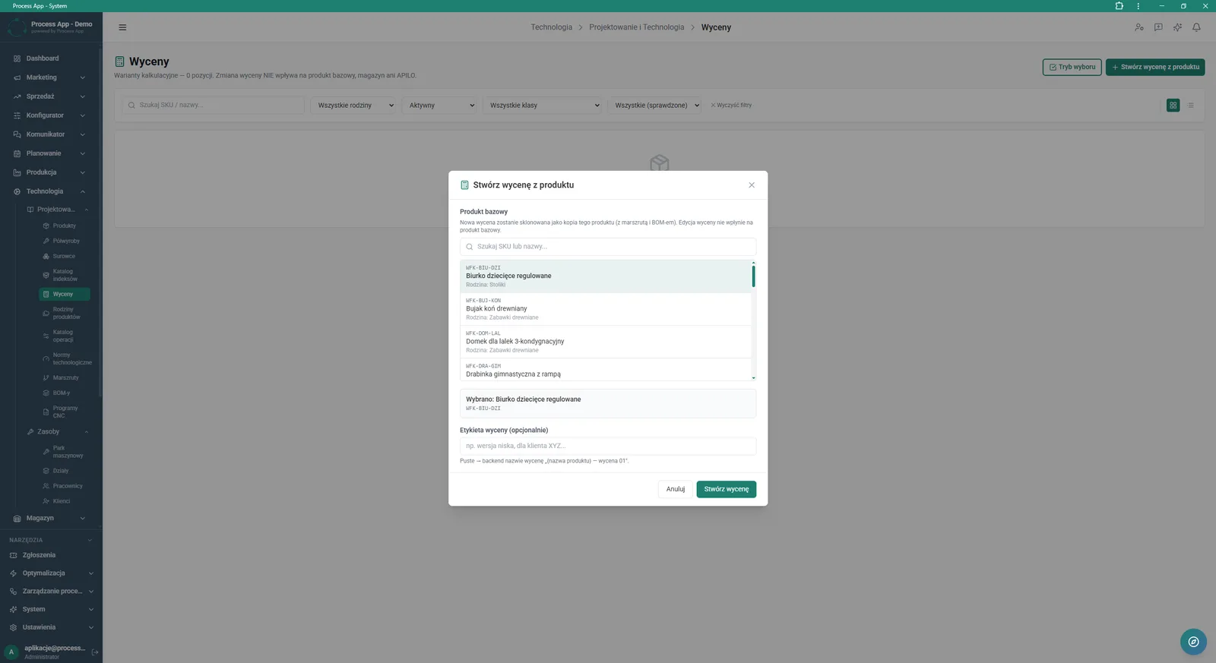
Task: Open the floating compass help button
Action: [1193, 642]
